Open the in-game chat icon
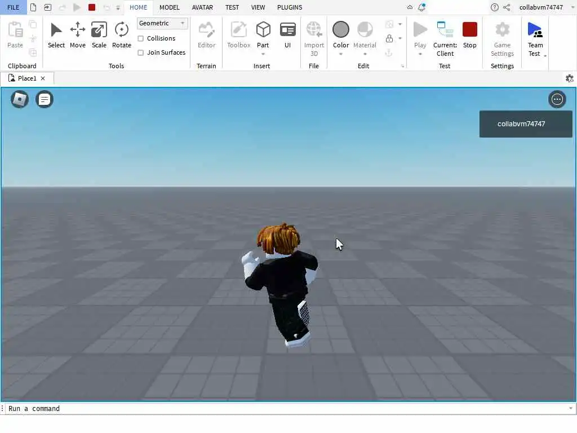Screen dimensions: 577x433 [x=44, y=99]
